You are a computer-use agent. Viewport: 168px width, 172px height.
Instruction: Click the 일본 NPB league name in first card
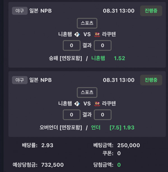pyautogui.click(x=40, y=11)
